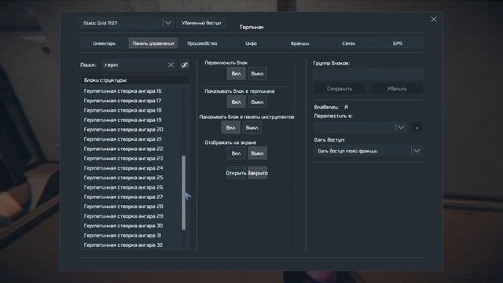Toggle hidden blocks visibility eye icon
The height and width of the screenshot is (283, 503).
(x=185, y=65)
